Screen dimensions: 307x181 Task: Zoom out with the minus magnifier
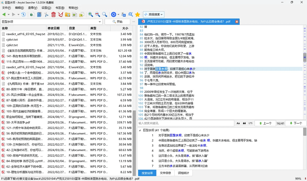tap(97, 14)
